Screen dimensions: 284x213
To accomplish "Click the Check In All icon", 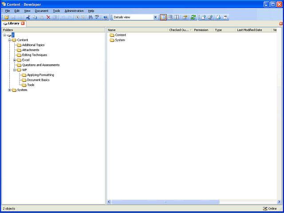I will click(x=210, y=17).
